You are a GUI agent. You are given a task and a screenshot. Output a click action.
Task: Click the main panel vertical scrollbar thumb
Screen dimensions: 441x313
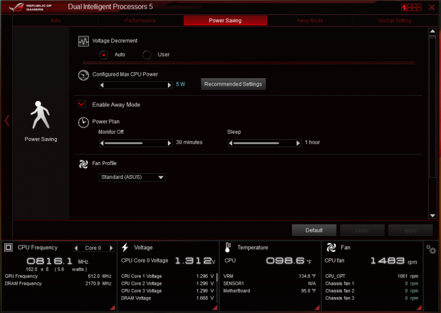[x=432, y=106]
